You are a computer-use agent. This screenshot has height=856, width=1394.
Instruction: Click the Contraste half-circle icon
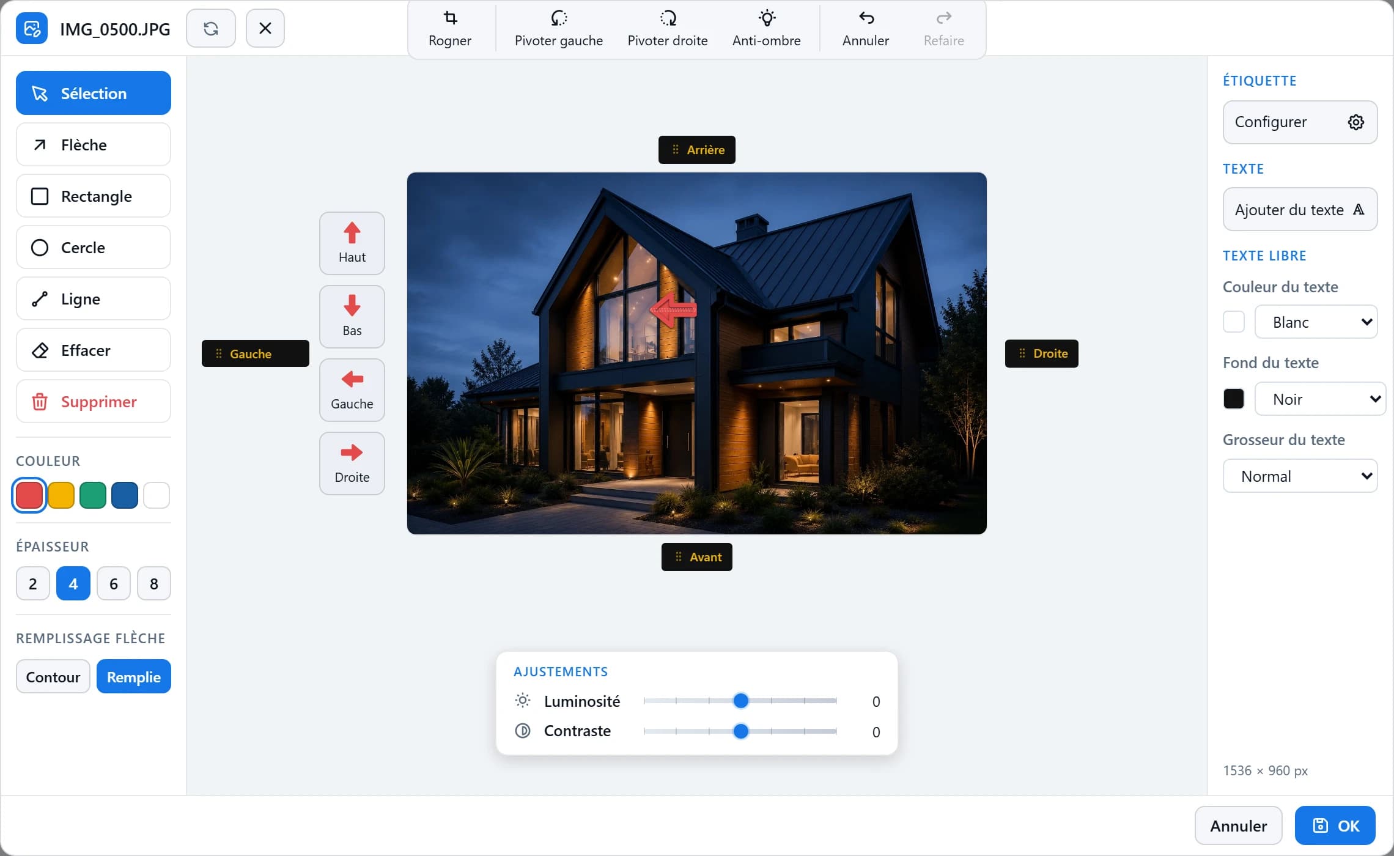[x=523, y=731]
